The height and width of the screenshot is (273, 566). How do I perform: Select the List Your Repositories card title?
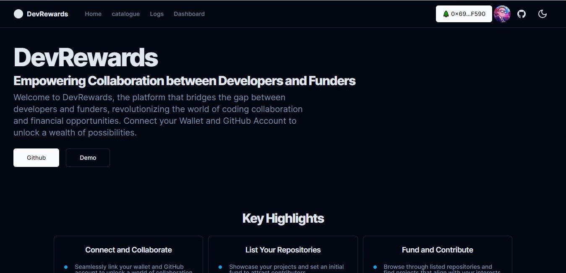coord(283,250)
